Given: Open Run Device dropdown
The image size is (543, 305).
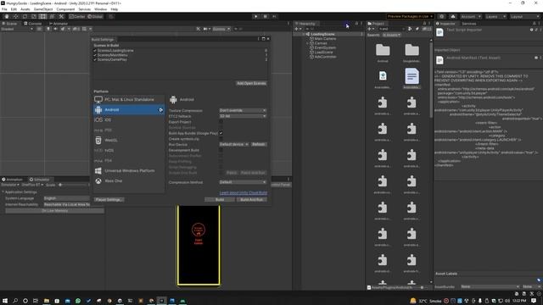Looking at the screenshot, I should pyautogui.click(x=234, y=144).
